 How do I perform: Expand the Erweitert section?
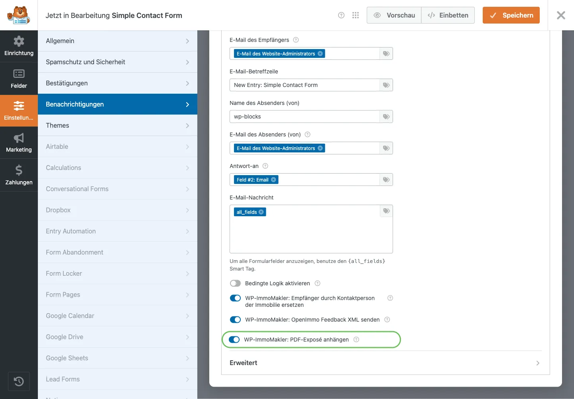pos(385,363)
